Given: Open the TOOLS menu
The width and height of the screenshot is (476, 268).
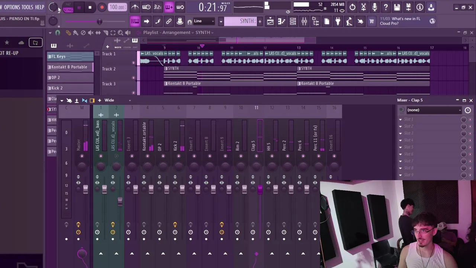Looking at the screenshot, I should tap(27, 7).
